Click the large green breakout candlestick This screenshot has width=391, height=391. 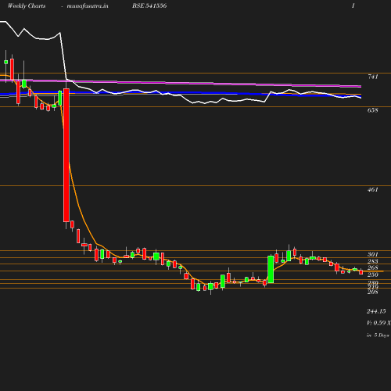271,269
